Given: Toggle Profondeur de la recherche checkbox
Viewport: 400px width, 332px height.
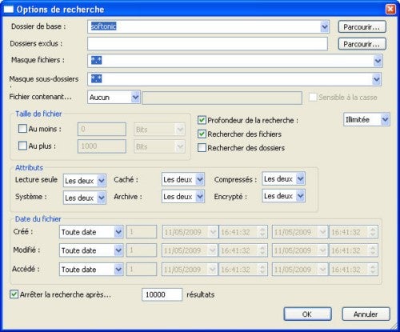Looking at the screenshot, I should pos(202,120).
